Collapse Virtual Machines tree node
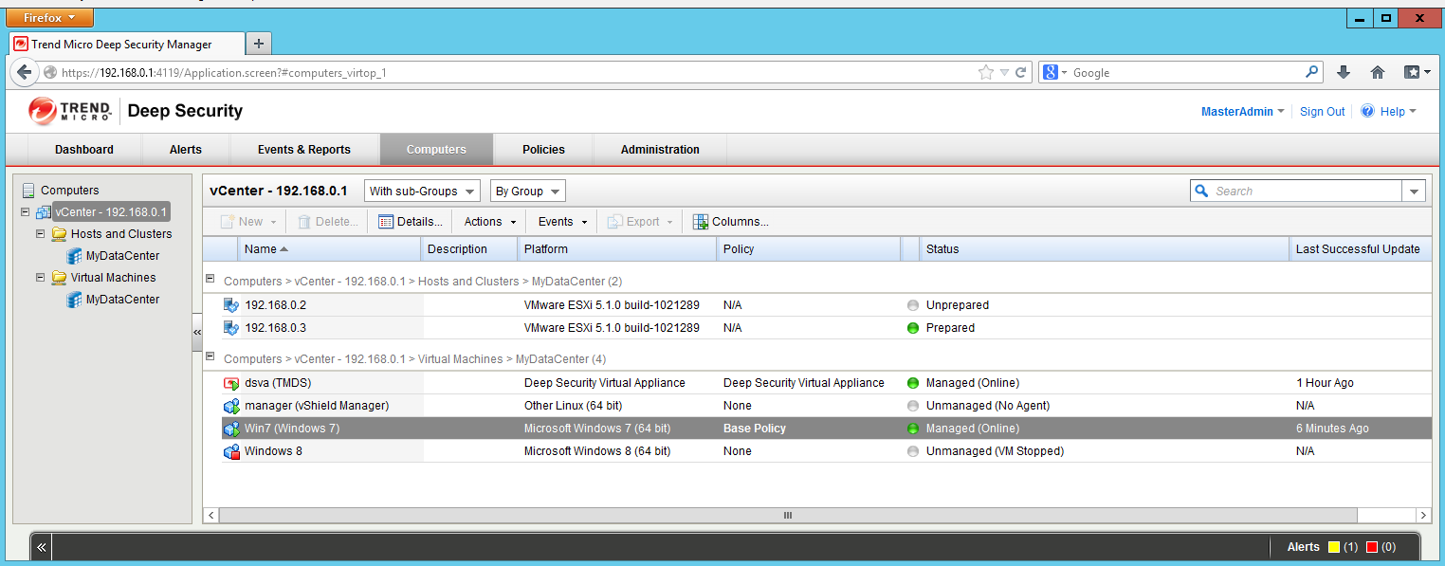Image resolution: width=1445 pixels, height=566 pixels. [x=40, y=278]
